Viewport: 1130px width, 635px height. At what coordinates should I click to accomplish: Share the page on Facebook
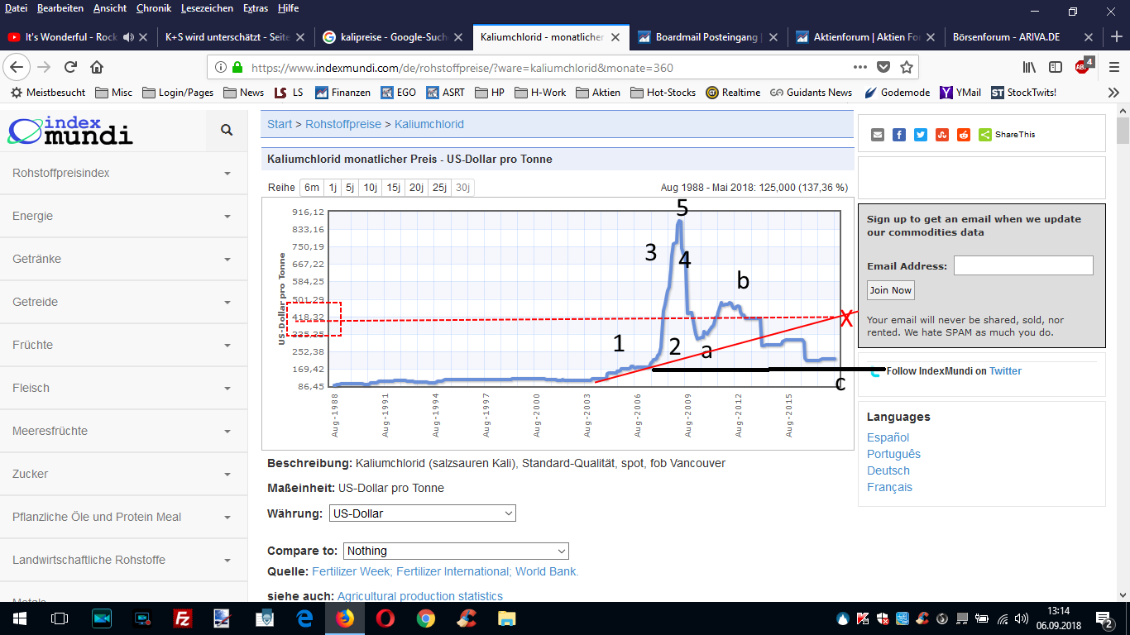pyautogui.click(x=899, y=135)
